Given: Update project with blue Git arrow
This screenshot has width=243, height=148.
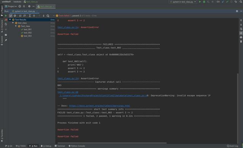Looking at the screenshot, I should [x=223, y=2].
